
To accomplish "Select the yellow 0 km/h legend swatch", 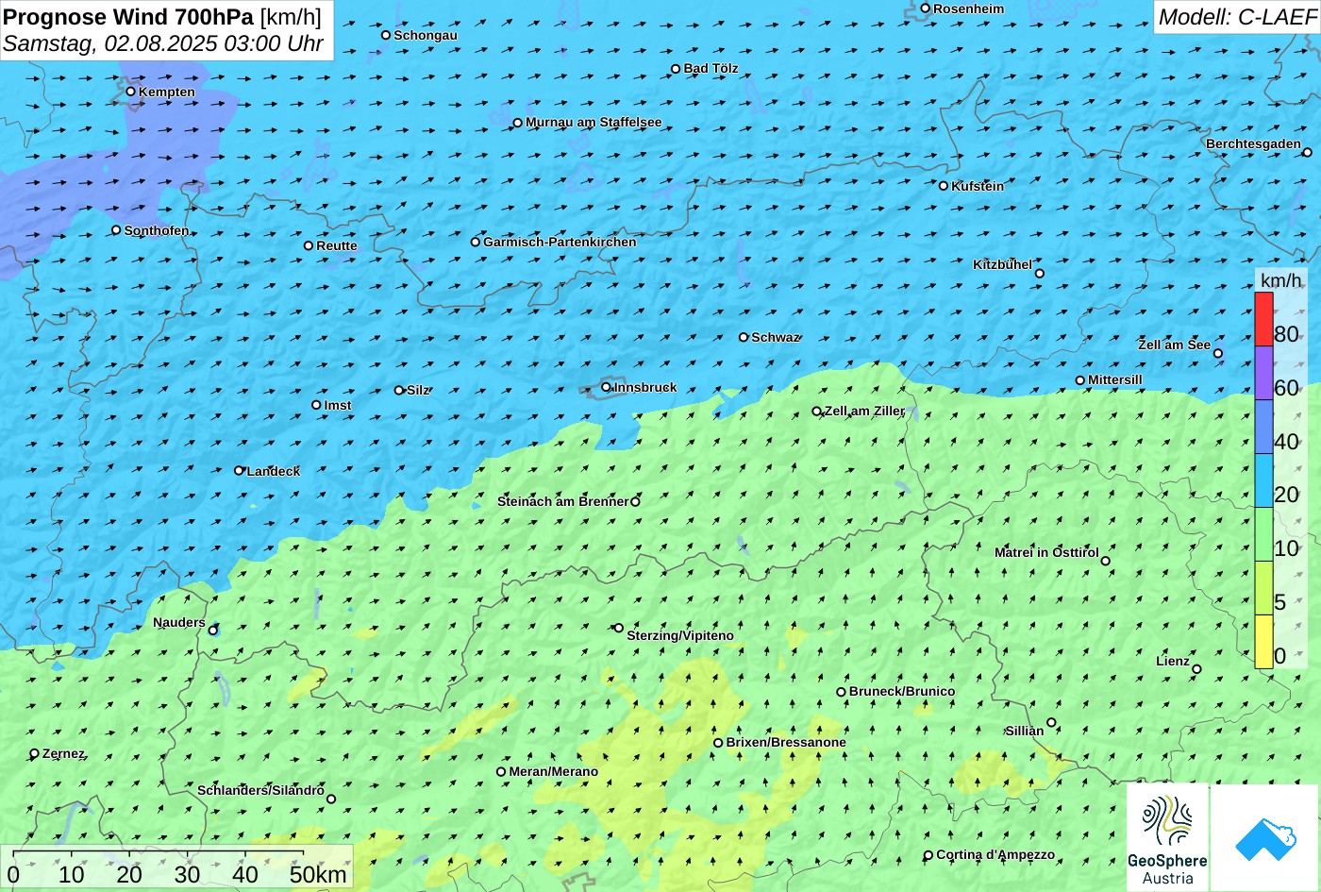I will point(1263,642).
